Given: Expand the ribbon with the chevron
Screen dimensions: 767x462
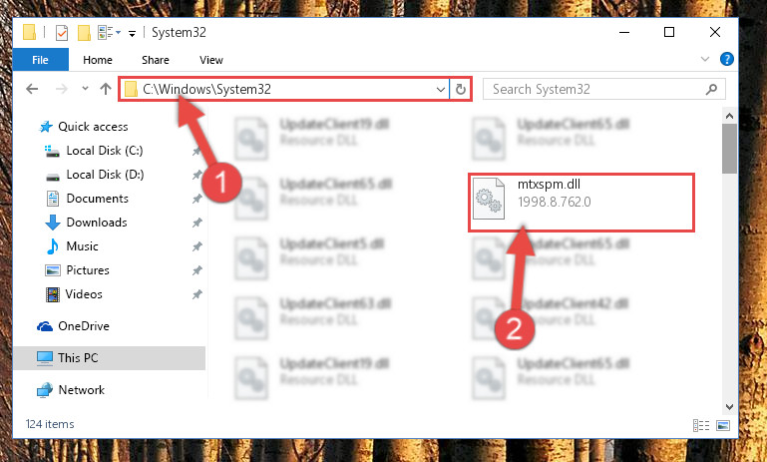Looking at the screenshot, I should tap(705, 59).
